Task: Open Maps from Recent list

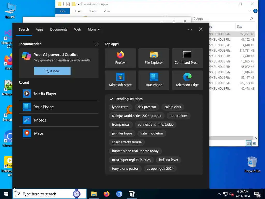Action: 59,133
